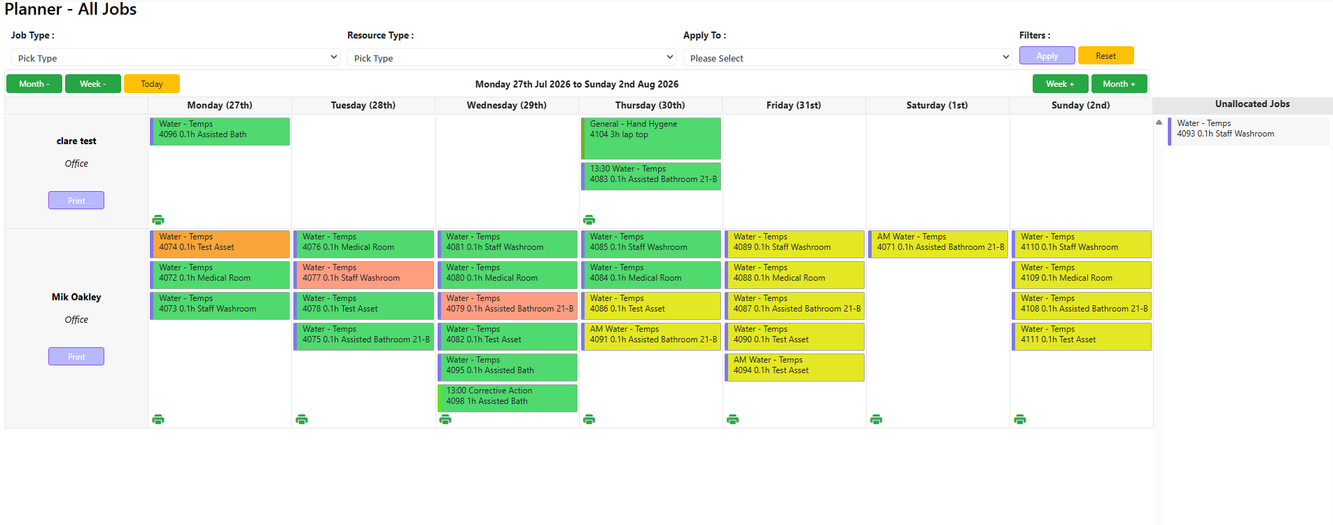The image size is (1333, 525).
Task: Click the date range heading text
Action: 577,84
